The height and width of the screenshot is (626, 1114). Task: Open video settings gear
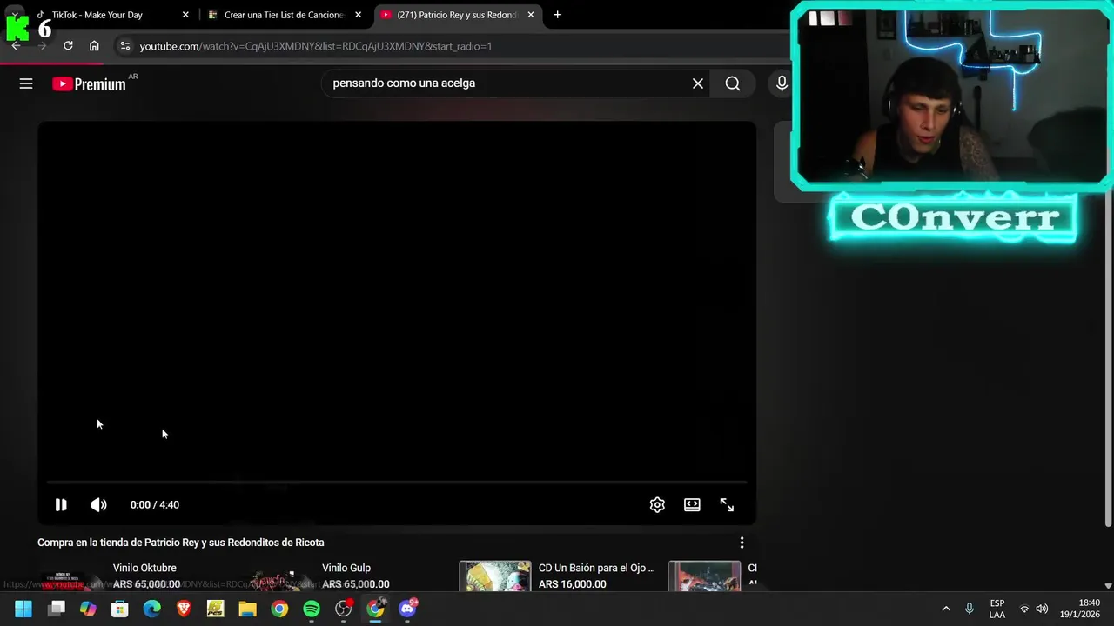pyautogui.click(x=657, y=504)
